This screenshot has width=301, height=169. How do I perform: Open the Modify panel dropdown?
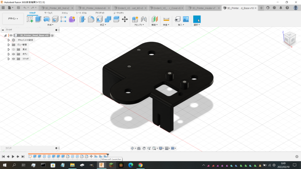[x=103, y=25]
